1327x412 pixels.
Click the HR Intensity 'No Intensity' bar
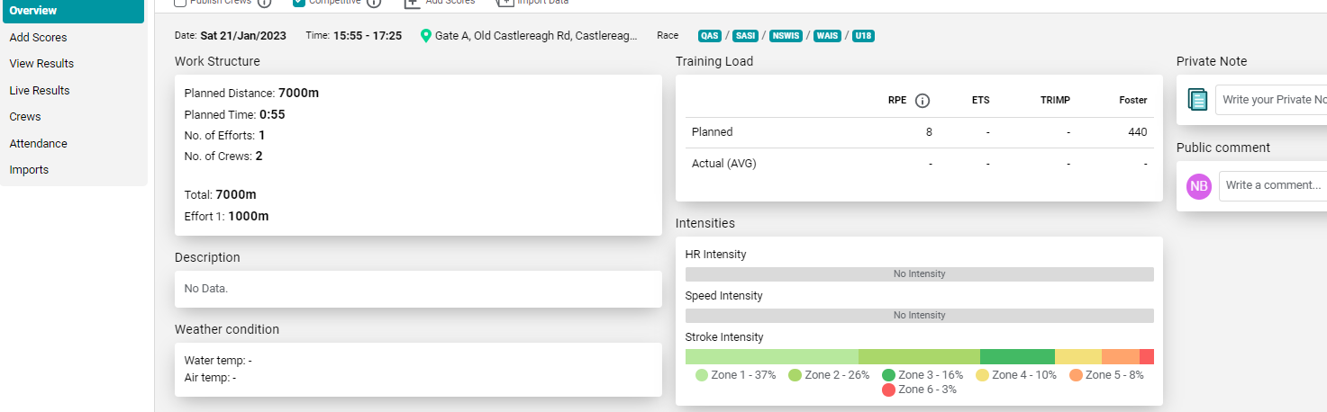point(919,274)
